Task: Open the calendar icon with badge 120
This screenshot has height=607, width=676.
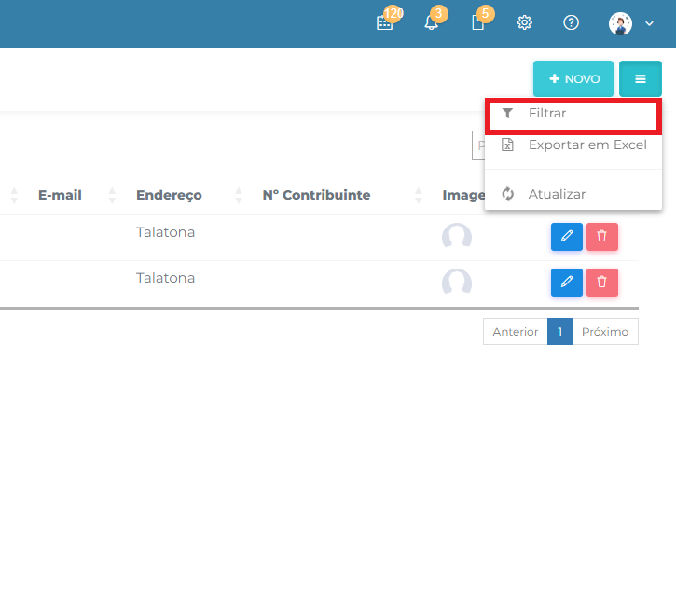Action: click(385, 23)
